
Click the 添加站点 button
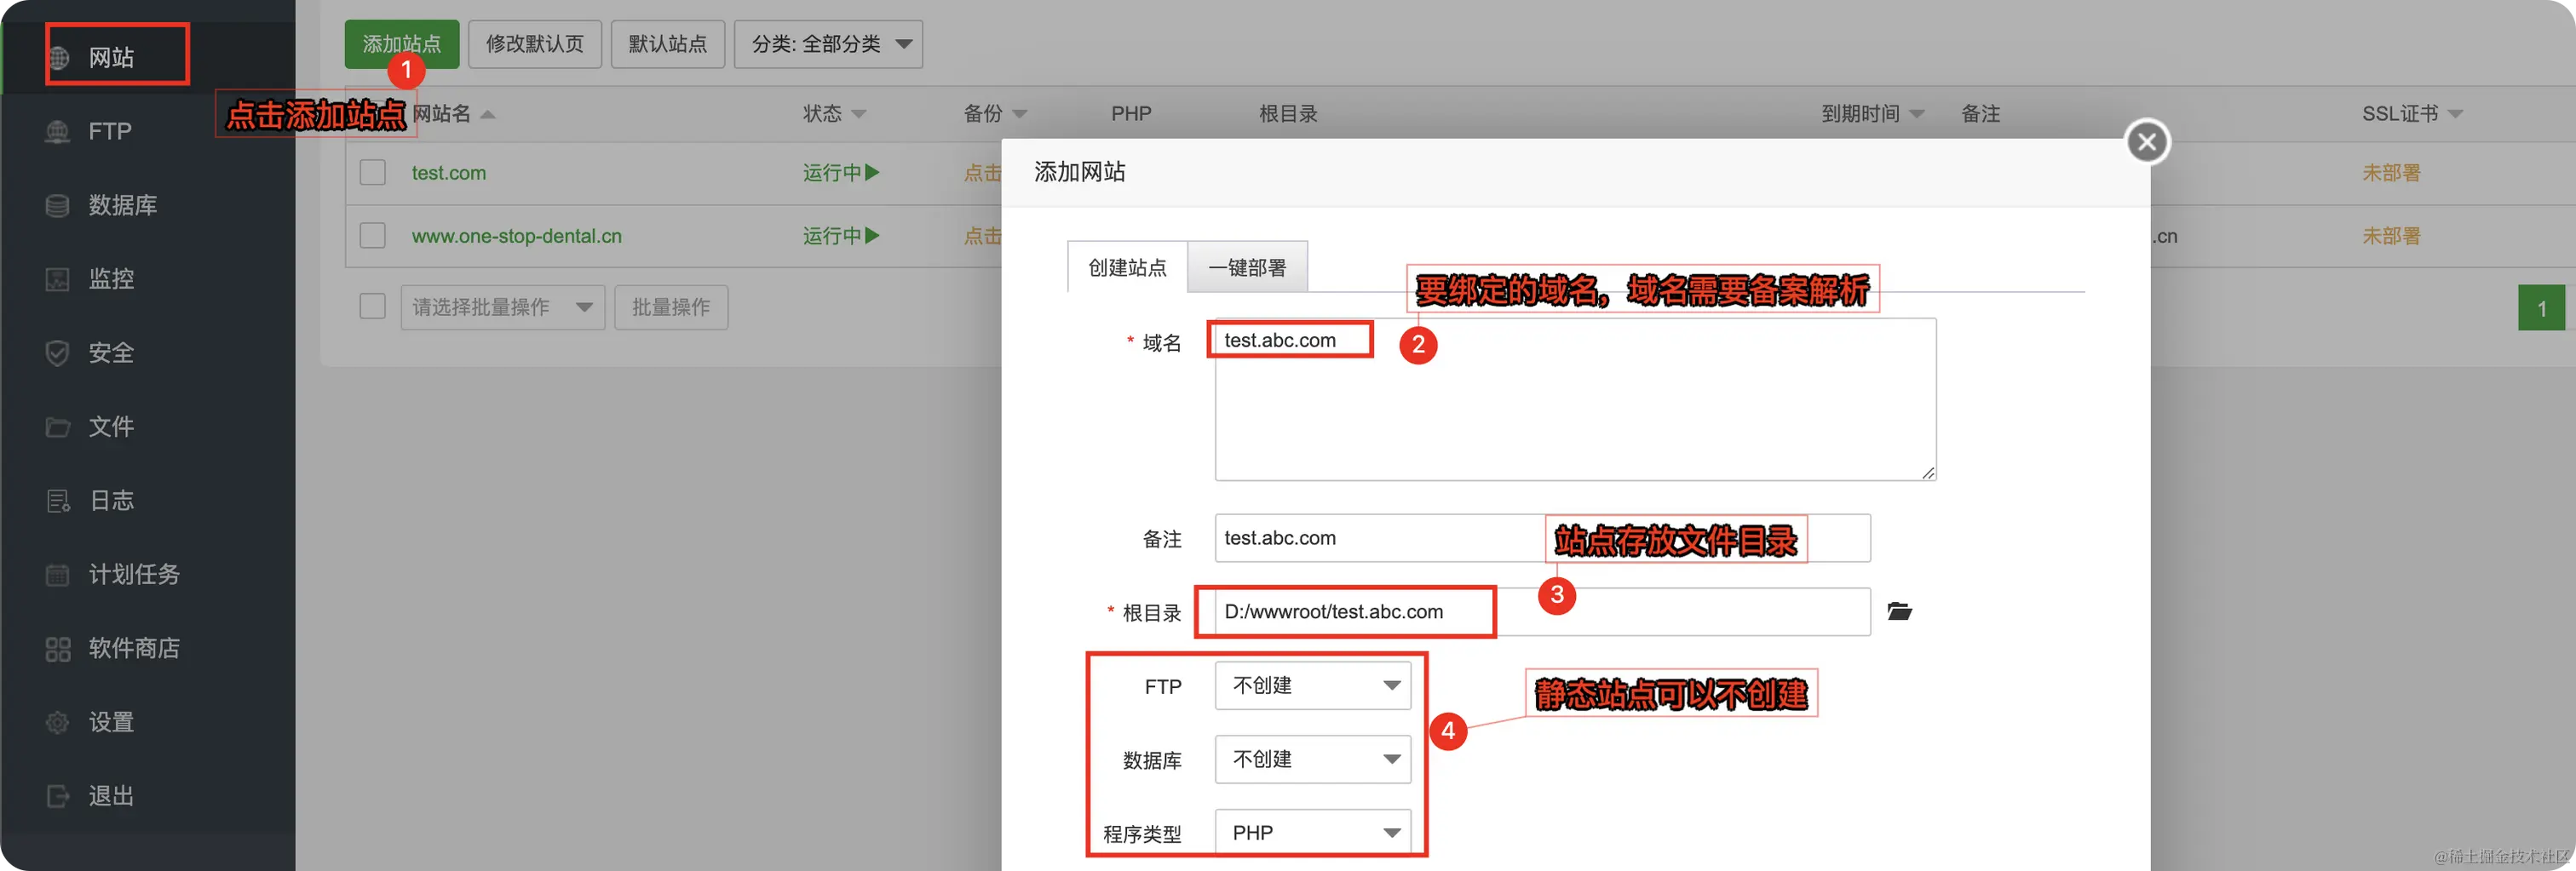point(401,44)
